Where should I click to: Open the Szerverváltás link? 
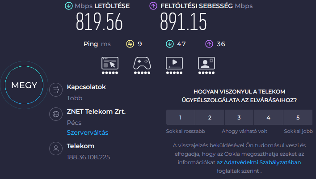click(88, 132)
